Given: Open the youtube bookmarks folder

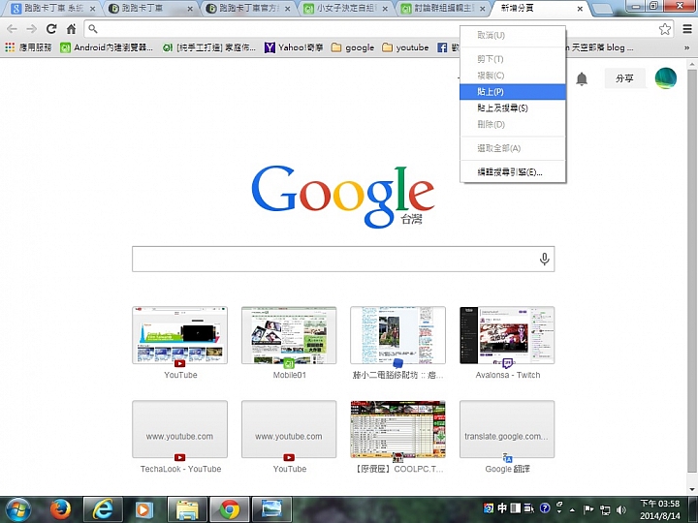Looking at the screenshot, I should (405, 47).
